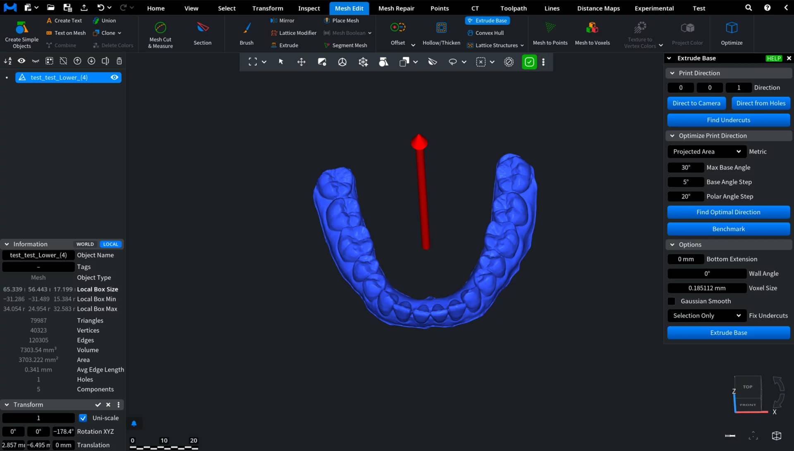Click the Max Base Angle field
Screen dimensions: 794x451
point(686,168)
